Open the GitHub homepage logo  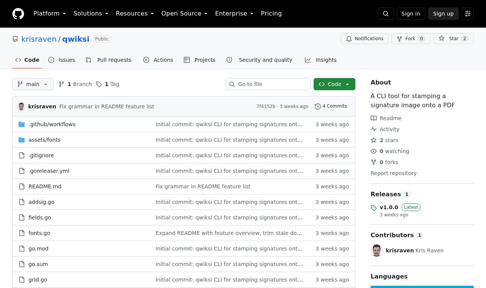(18, 14)
